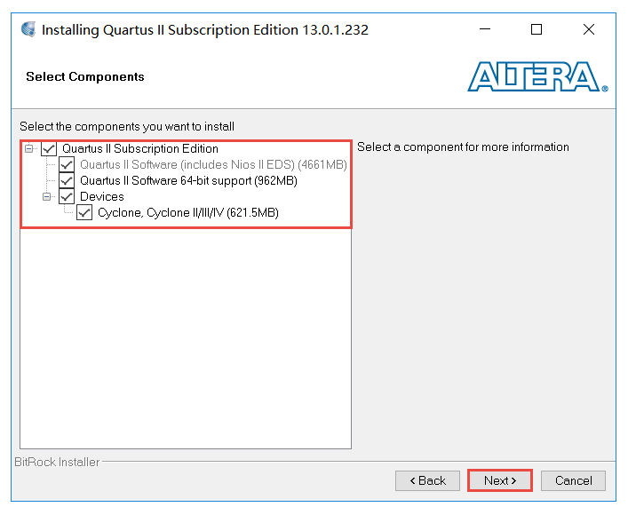Collapse the Quartus II Subscription Edition tree node
The height and width of the screenshot is (515, 628).
[28, 149]
